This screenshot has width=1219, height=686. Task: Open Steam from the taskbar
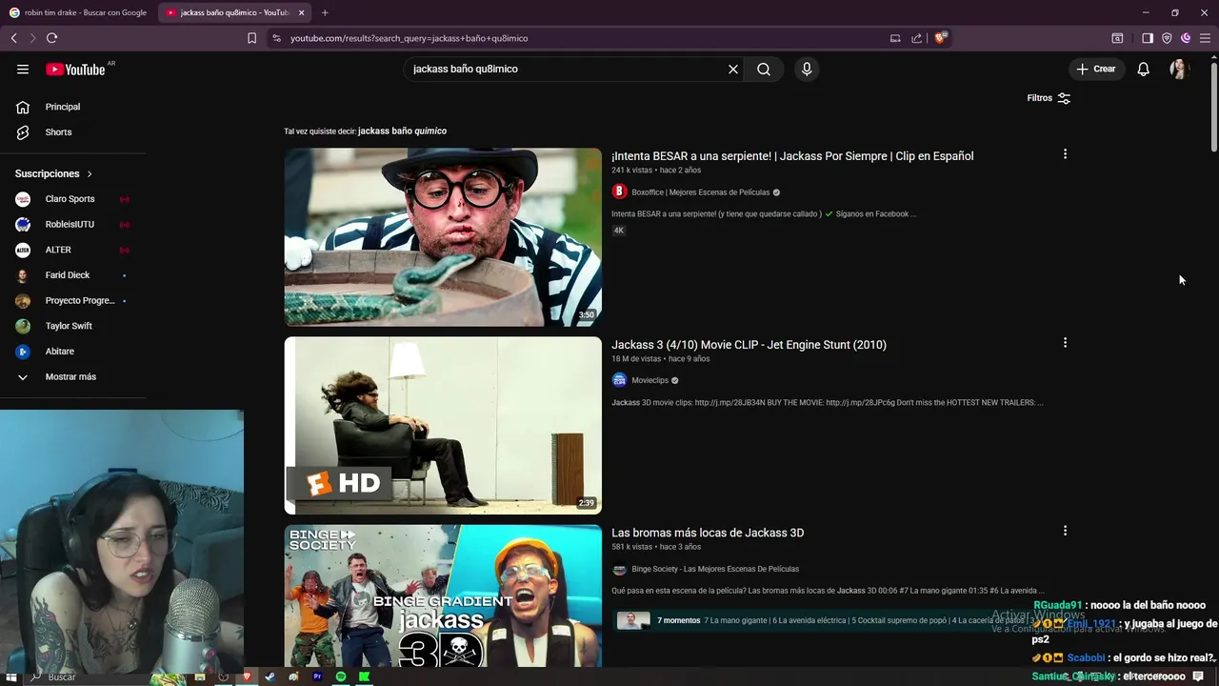[270, 676]
